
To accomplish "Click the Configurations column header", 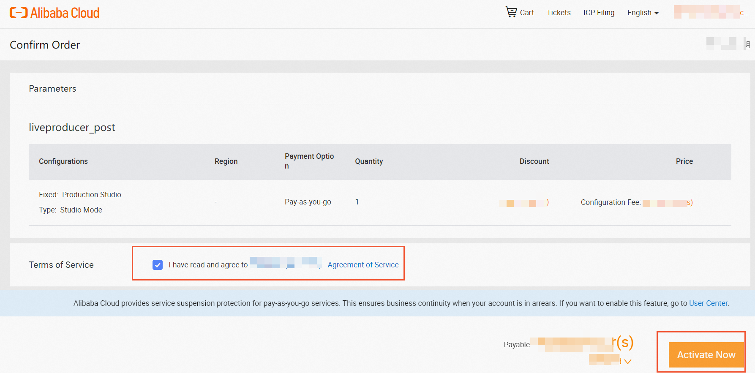I will click(x=63, y=161).
